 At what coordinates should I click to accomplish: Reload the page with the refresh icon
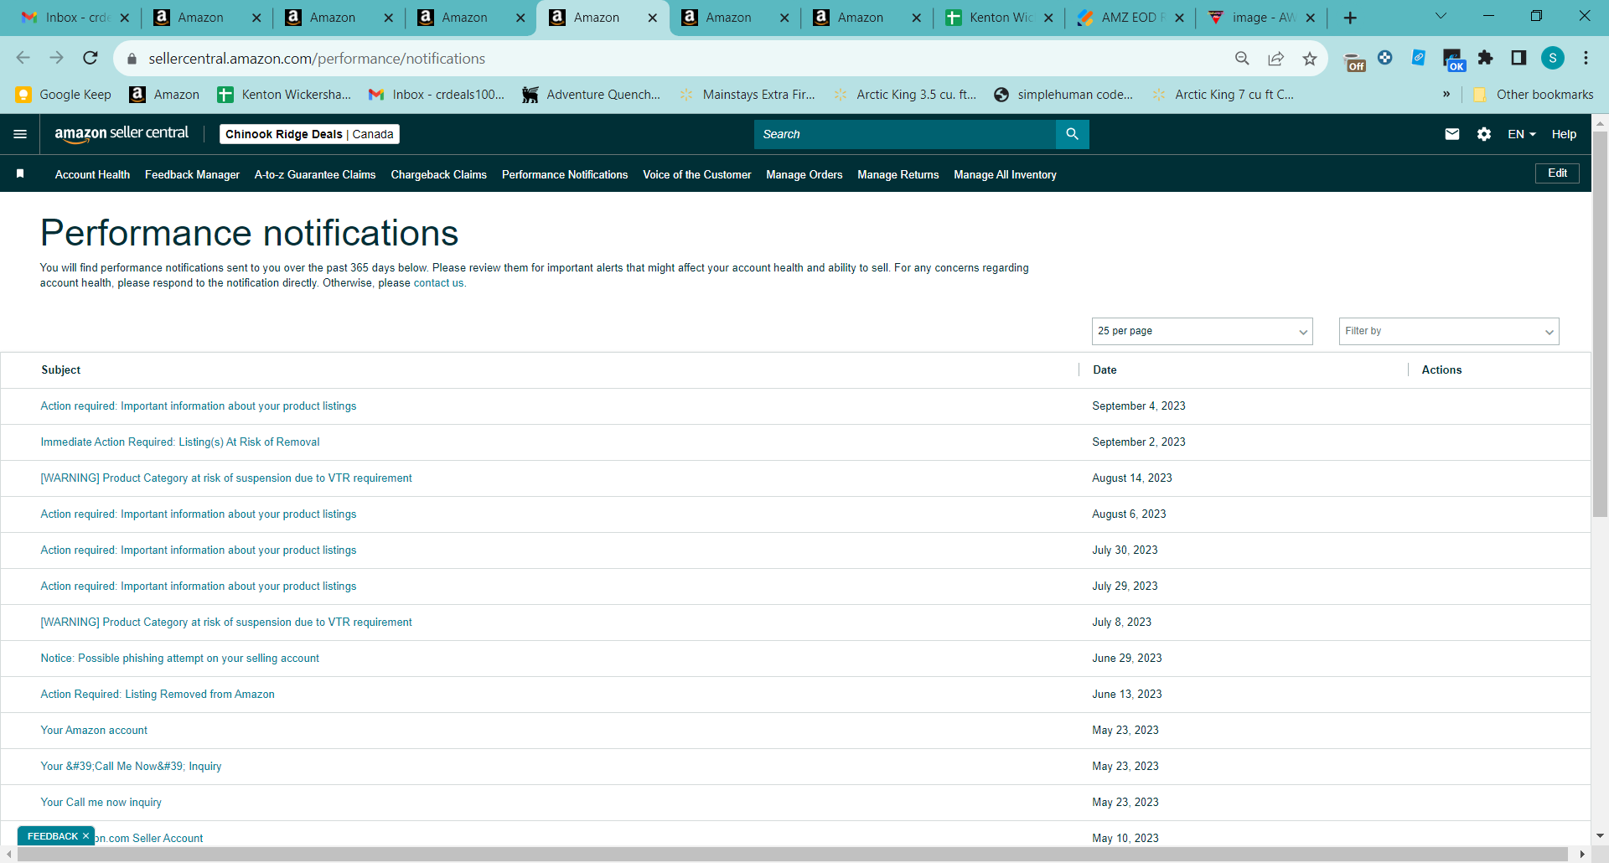[x=91, y=58]
